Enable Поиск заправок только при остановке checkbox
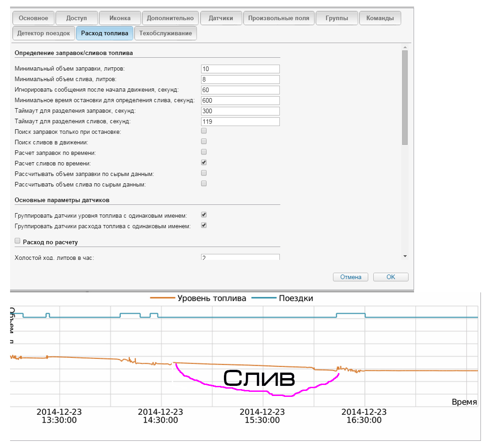Image resolution: width=491 pixels, height=445 pixels. (x=204, y=131)
